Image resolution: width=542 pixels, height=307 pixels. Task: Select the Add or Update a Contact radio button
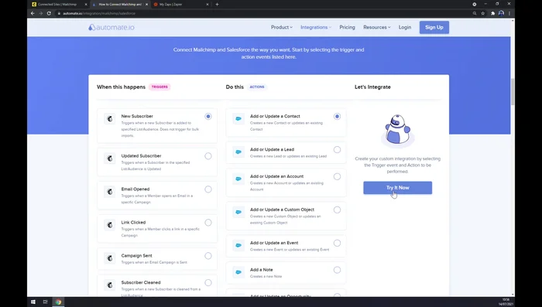click(337, 116)
